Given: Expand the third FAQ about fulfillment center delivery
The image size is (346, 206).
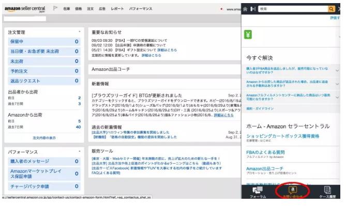Looking at the screenshot, I should (291, 97).
